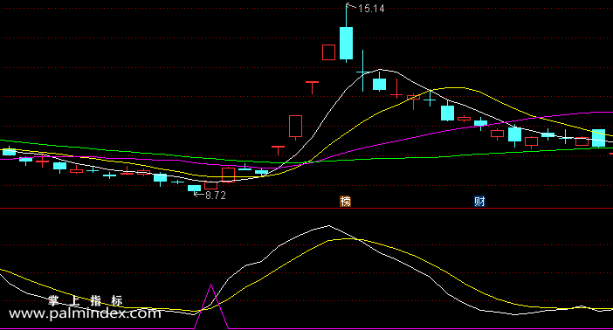Viewport: 613px width, 330px height.
Task: Click the orange 榜 marker icon
Action: click(x=345, y=202)
